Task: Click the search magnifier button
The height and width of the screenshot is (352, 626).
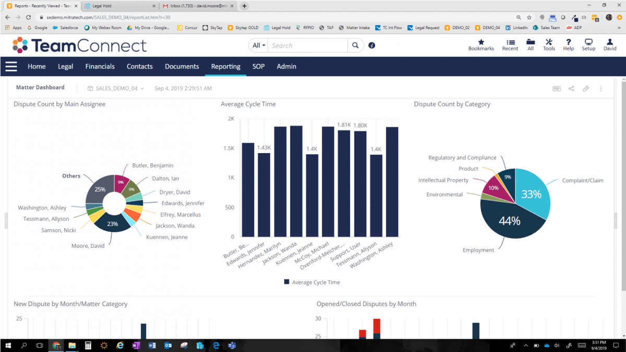Action: (355, 45)
